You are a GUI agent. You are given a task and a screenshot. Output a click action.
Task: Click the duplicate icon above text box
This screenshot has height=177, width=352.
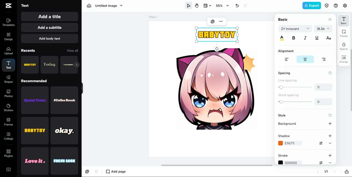213,21
